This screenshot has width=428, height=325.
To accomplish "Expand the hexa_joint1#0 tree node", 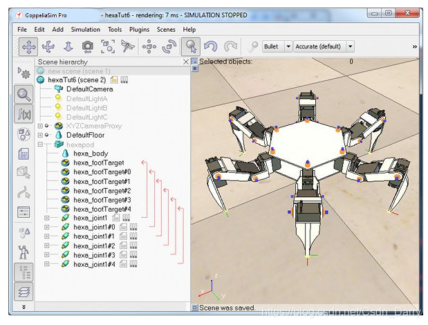I will coord(47,227).
